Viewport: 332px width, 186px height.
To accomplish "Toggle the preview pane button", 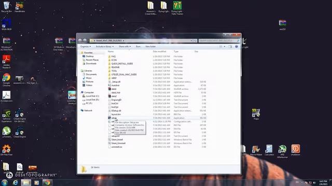I will click(230, 47).
